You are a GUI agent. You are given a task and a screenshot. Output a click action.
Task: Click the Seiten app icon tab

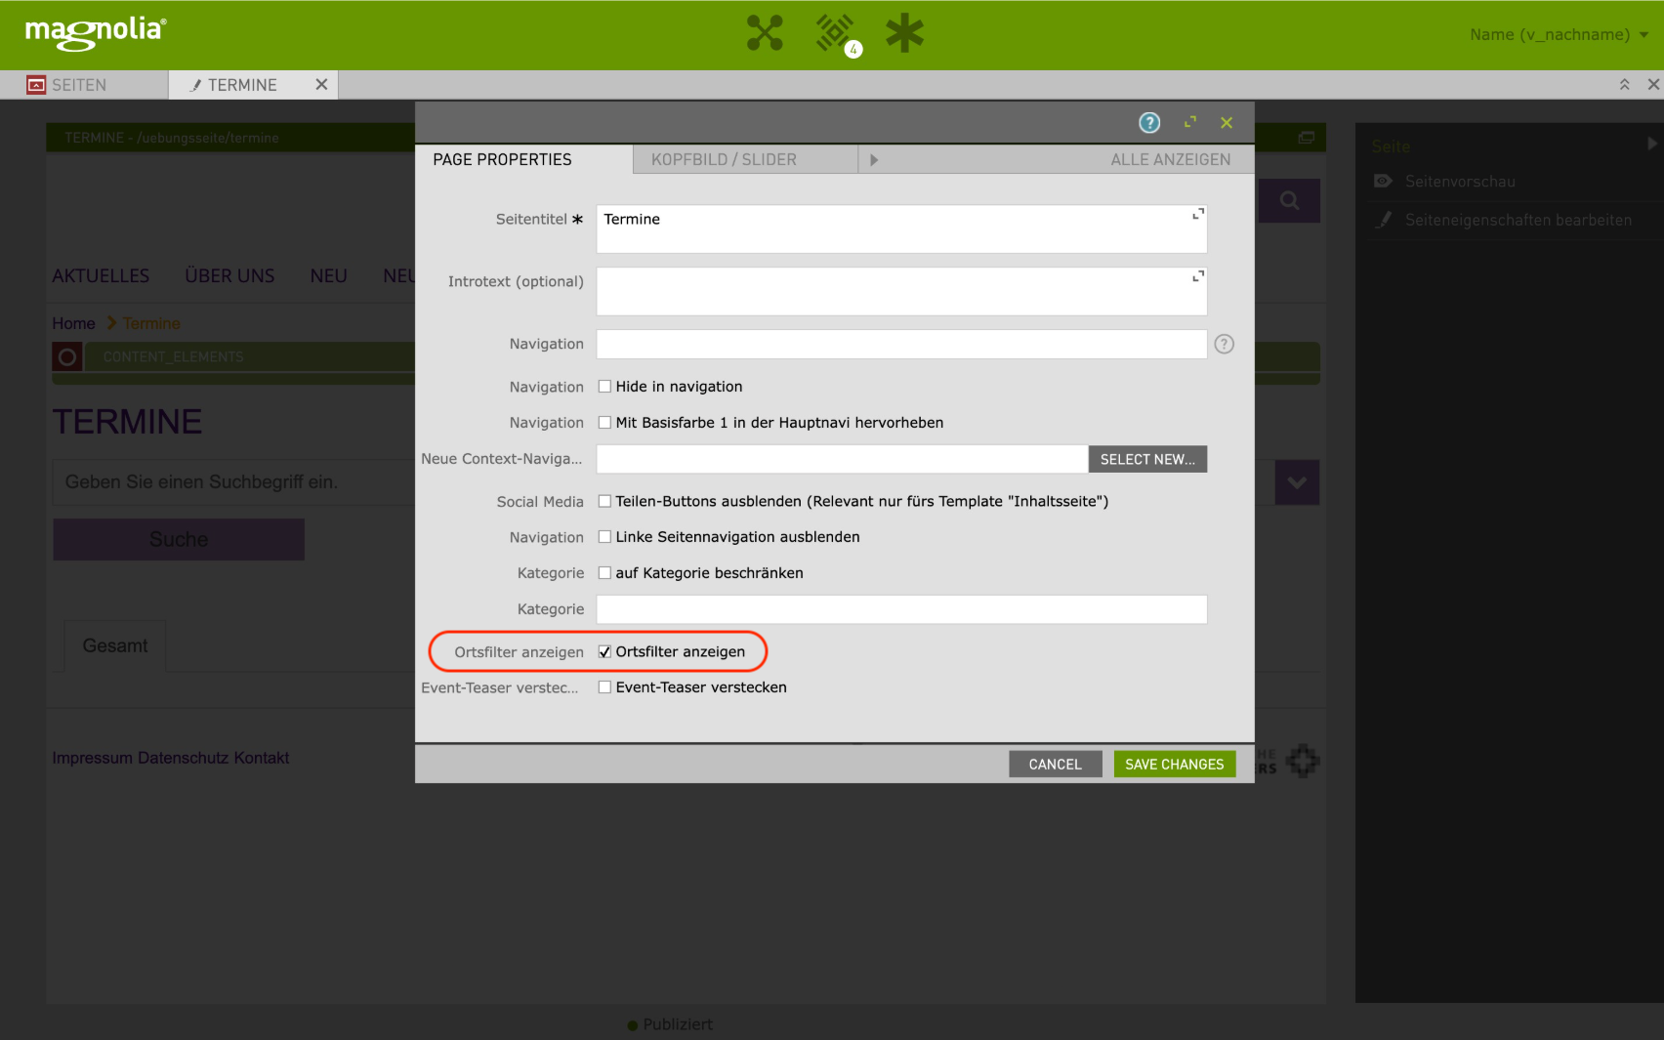tap(36, 85)
